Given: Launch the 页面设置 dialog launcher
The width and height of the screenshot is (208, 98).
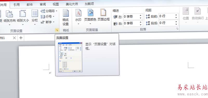Looking at the screenshot, I should 57,30.
